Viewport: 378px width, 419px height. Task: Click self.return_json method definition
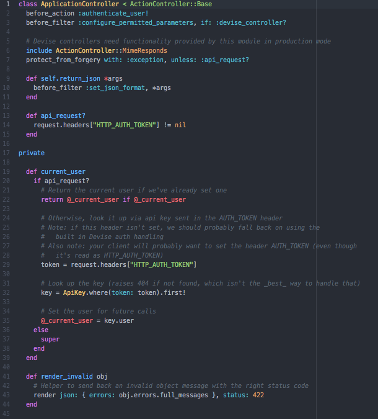[x=71, y=79]
